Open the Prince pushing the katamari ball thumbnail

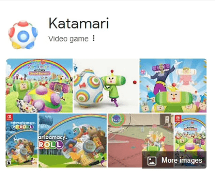(x=106, y=85)
